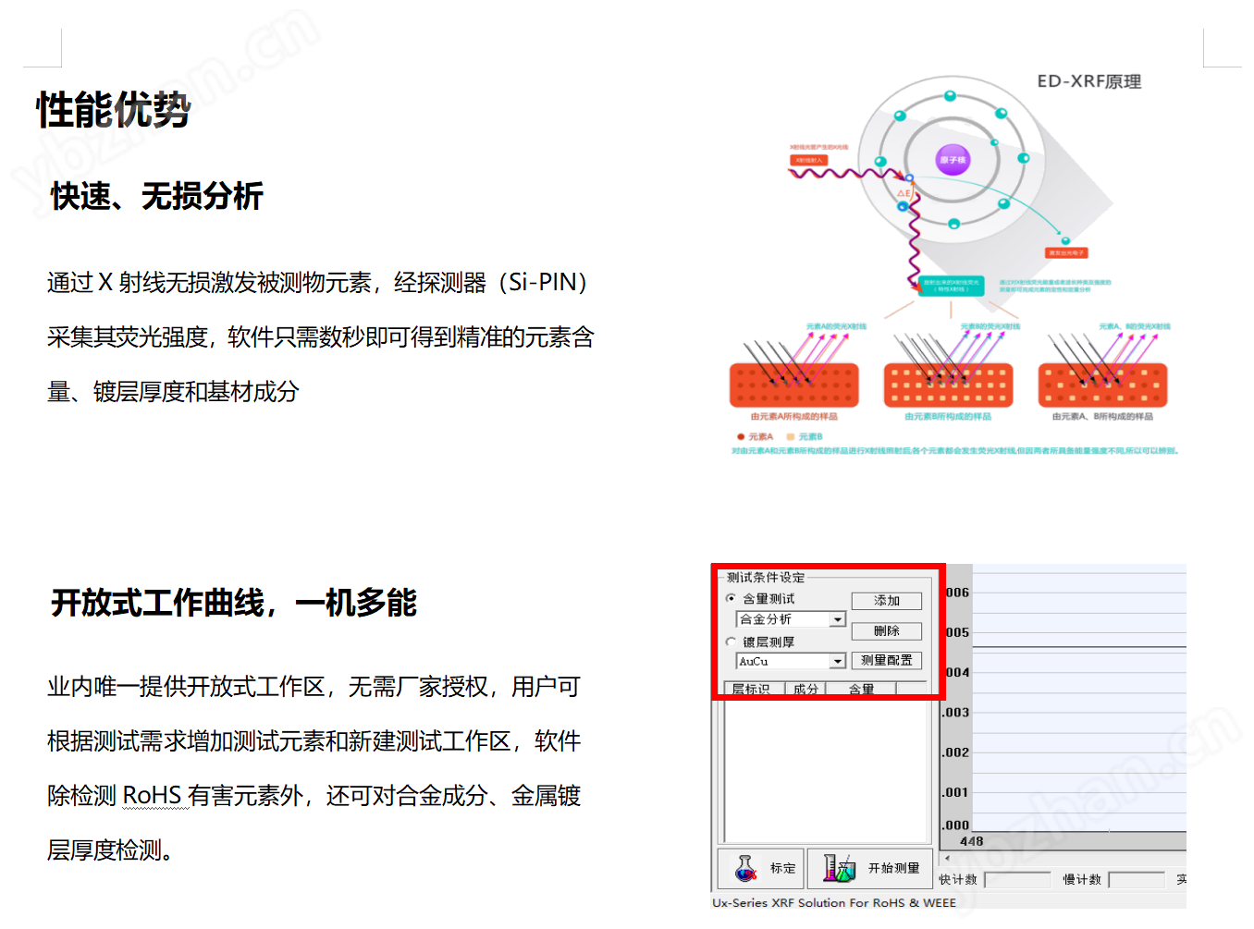The image size is (1254, 929).
Task: Click the 测量配置 button
Action: click(x=887, y=660)
